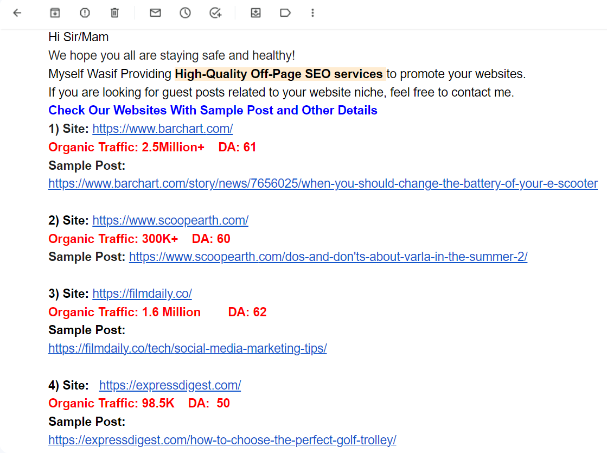Open filmdaily social media marketing tips link
Image resolution: width=607 pixels, height=453 pixels.
tap(187, 348)
